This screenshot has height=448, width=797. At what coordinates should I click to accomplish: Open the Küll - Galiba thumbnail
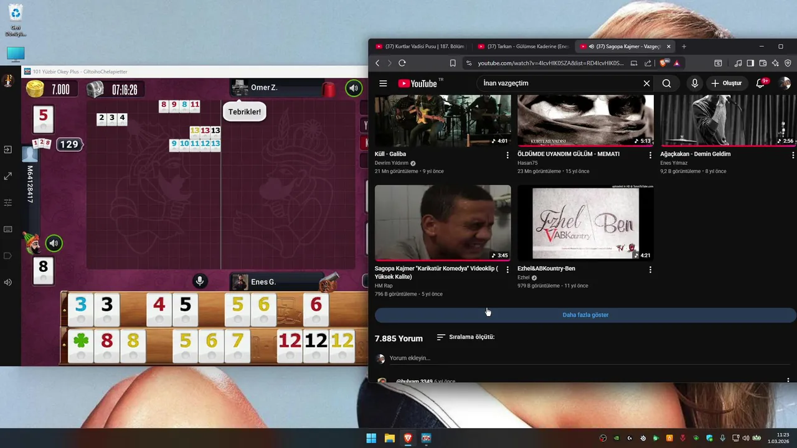click(x=443, y=121)
